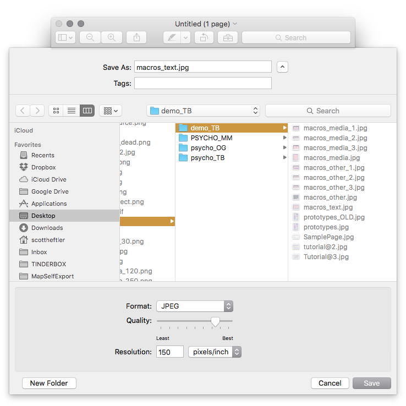Click the New Folder button
Screen dimensions: 406x406
[x=49, y=383]
